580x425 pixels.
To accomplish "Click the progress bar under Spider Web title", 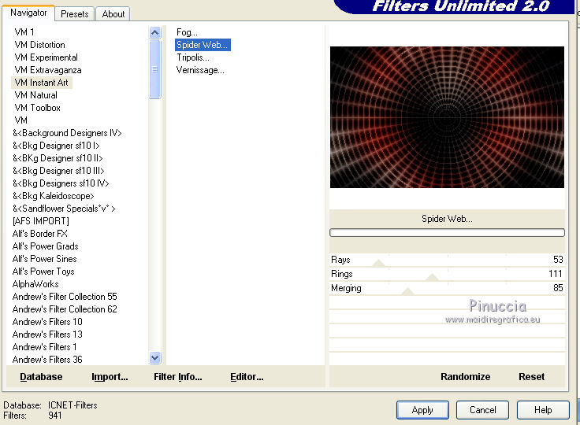I will (x=447, y=232).
